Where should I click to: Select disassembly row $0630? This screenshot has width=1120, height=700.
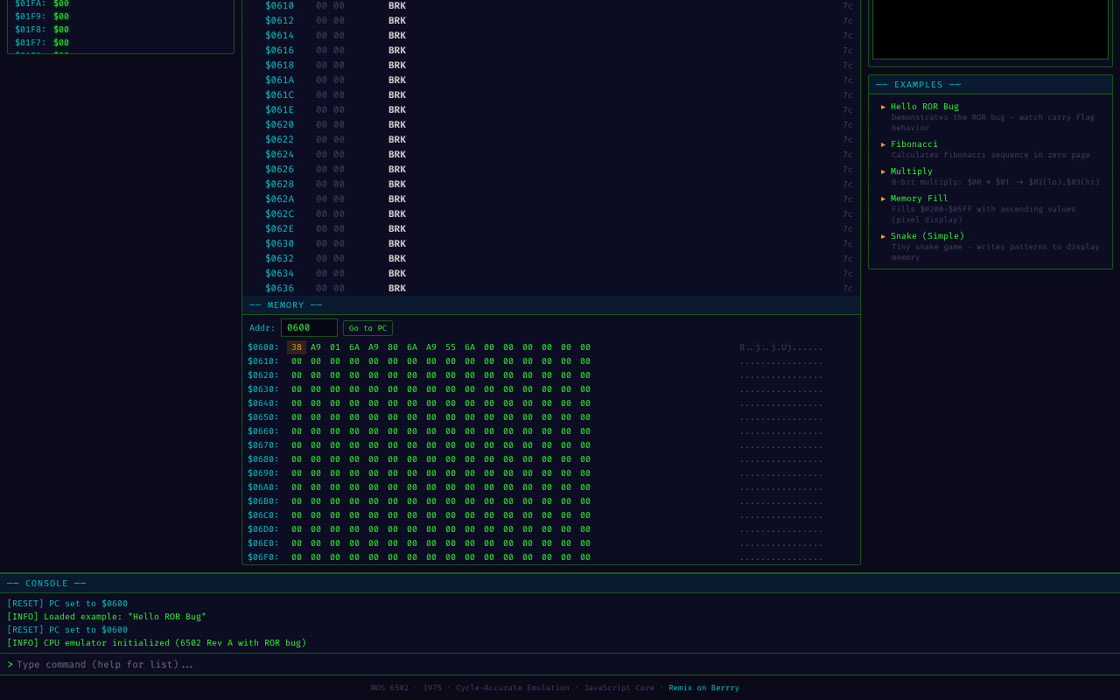click(551, 243)
